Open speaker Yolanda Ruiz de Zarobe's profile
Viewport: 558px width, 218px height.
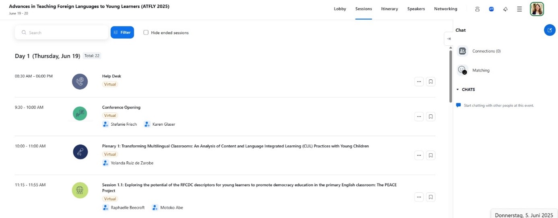[x=132, y=163]
